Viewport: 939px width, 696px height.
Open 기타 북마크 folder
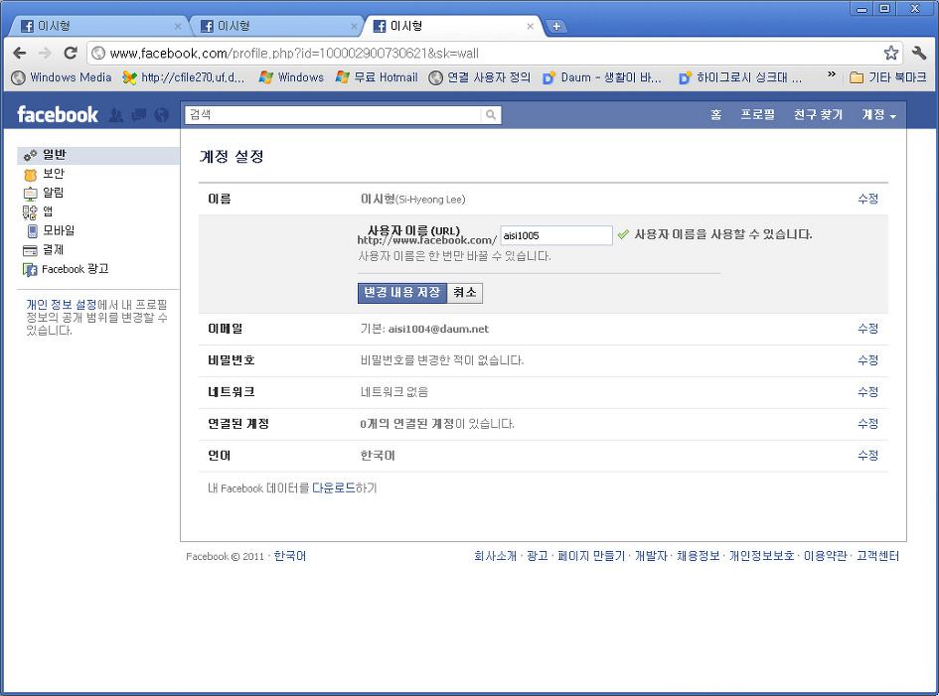[888, 77]
